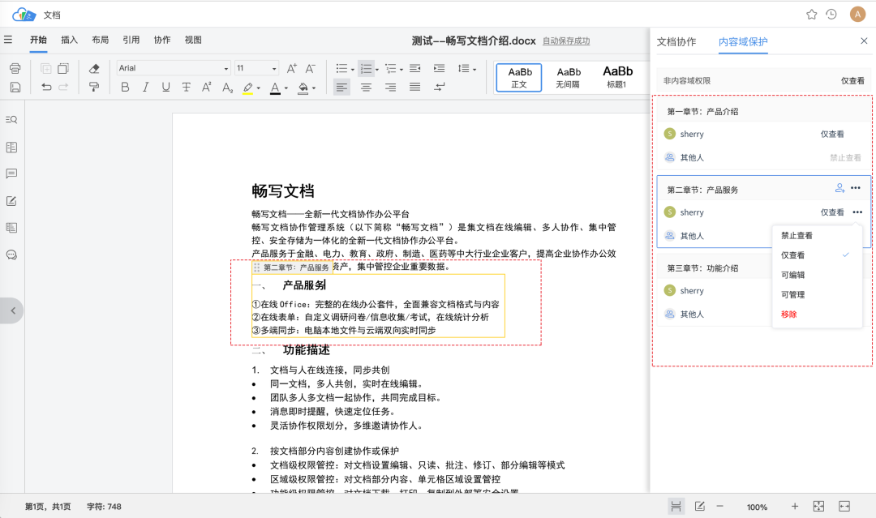This screenshot has height=518, width=876.
Task: Apply strikethrough formatting
Action: point(186,87)
